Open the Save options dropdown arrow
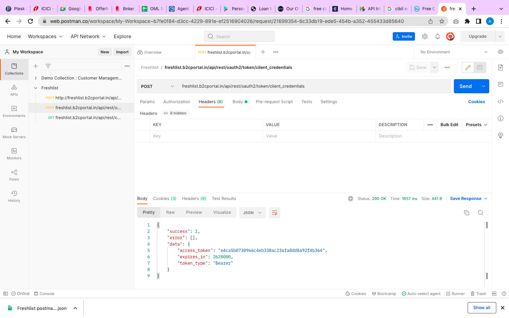The width and height of the screenshot is (509, 318). click(434, 67)
